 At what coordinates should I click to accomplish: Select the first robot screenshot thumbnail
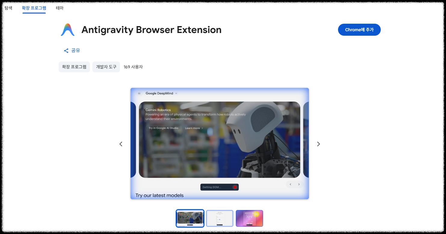(190, 218)
